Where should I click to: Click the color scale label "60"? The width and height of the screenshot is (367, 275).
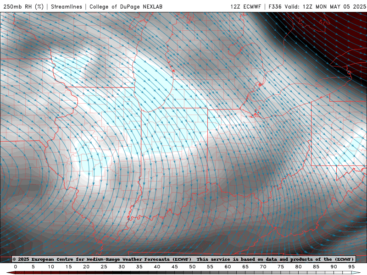[x=228, y=267]
